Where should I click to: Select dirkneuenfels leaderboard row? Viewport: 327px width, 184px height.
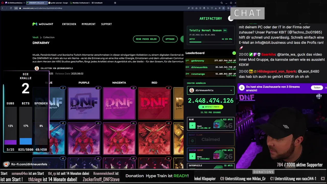coord(211,67)
